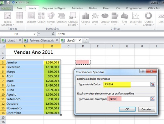Switch to the Programador ribbon tab
The width and height of the screenshot is (164, 124).
134,8
